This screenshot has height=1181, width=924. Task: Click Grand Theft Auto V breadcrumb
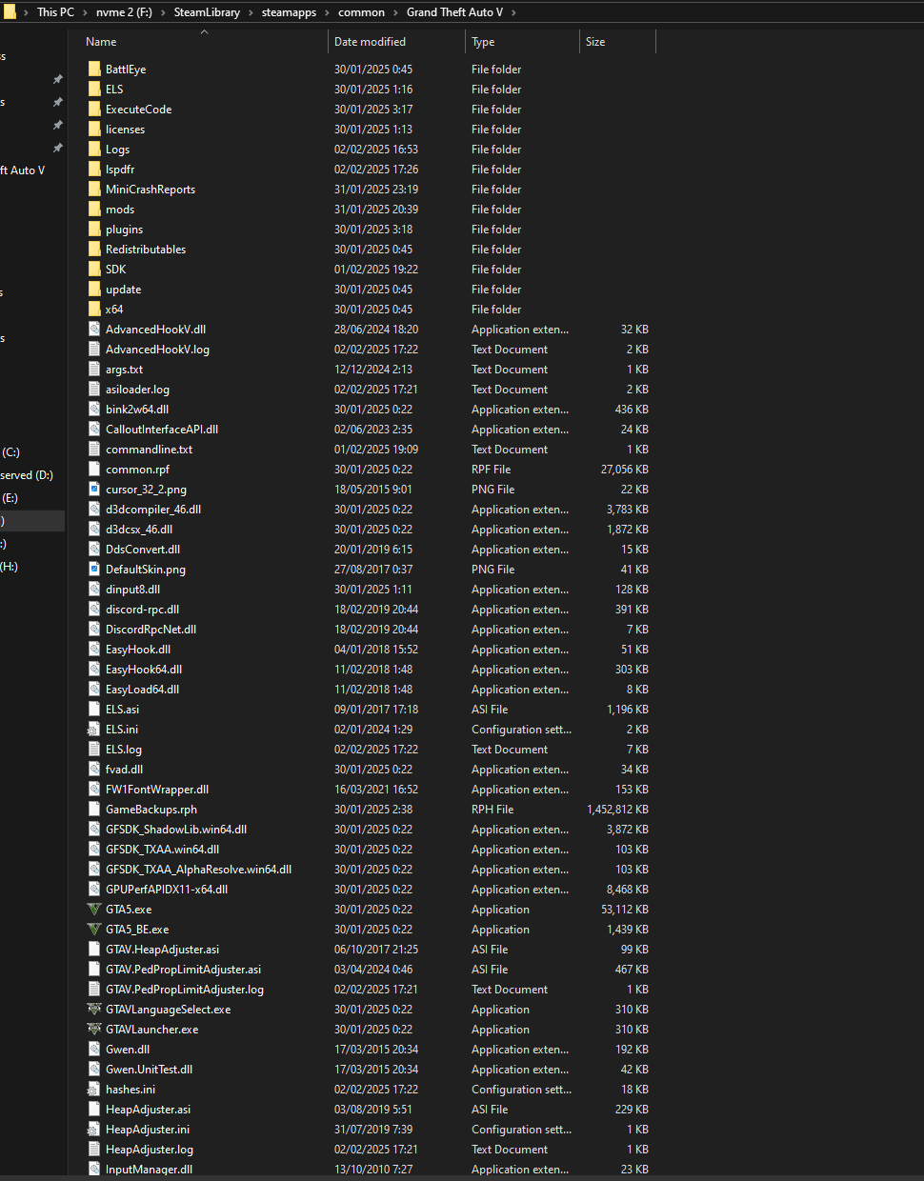point(454,12)
